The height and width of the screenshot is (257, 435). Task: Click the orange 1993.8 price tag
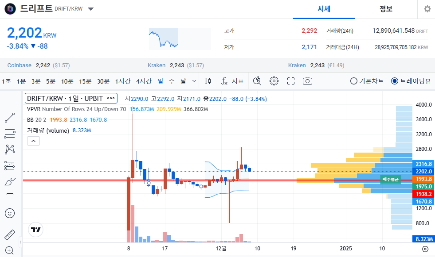click(x=423, y=179)
